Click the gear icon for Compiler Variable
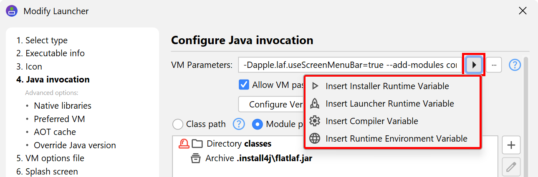 pyautogui.click(x=315, y=121)
